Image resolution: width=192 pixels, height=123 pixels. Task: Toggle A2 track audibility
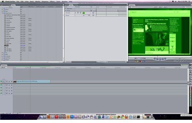coord(1,88)
